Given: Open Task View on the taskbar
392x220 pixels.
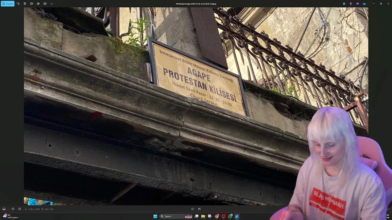Looking at the screenshot, I should (196, 216).
